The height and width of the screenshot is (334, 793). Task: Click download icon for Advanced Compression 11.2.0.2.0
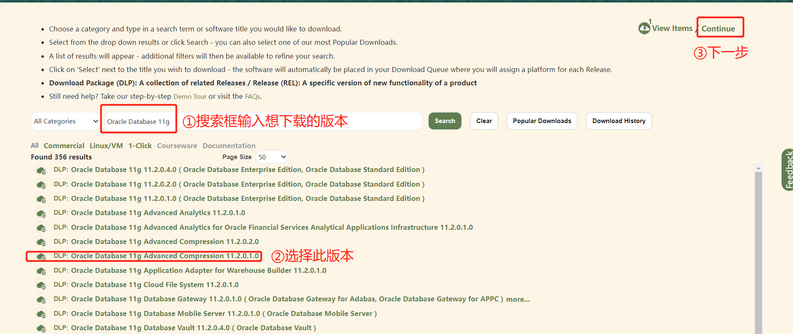click(x=41, y=242)
